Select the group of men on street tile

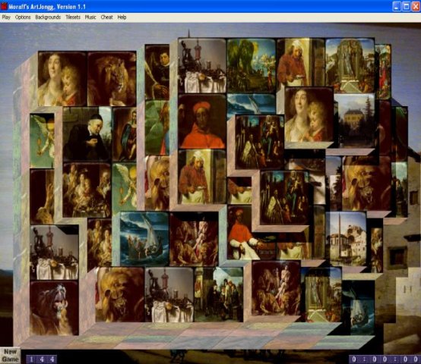click(x=219, y=294)
